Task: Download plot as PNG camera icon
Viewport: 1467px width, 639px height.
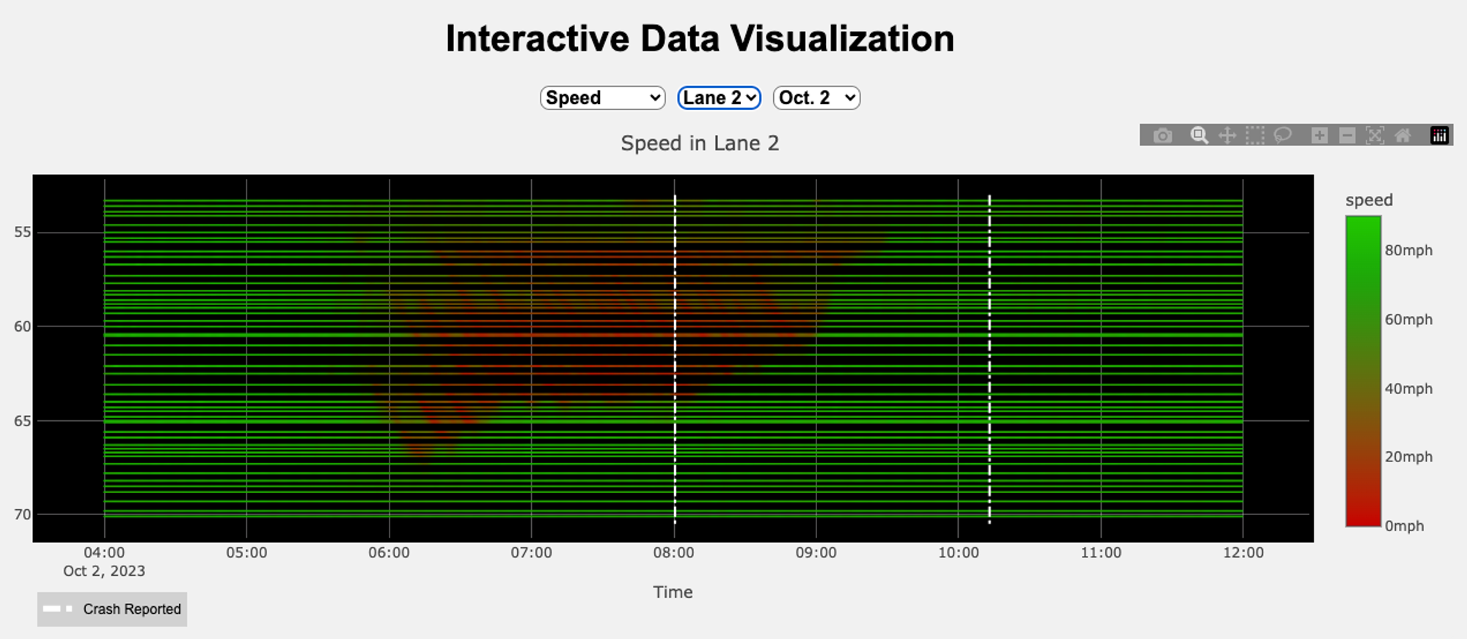Action: pos(1163,136)
